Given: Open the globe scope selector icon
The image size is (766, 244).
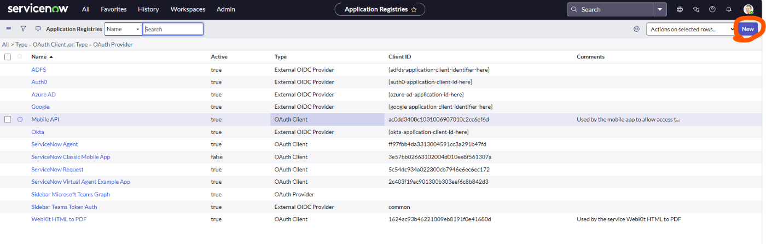Looking at the screenshot, I should [680, 9].
